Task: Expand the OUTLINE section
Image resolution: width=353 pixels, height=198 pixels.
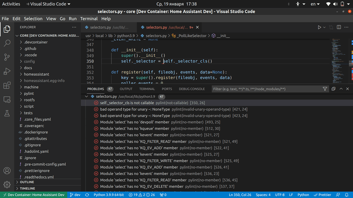Action: tap(47, 182)
